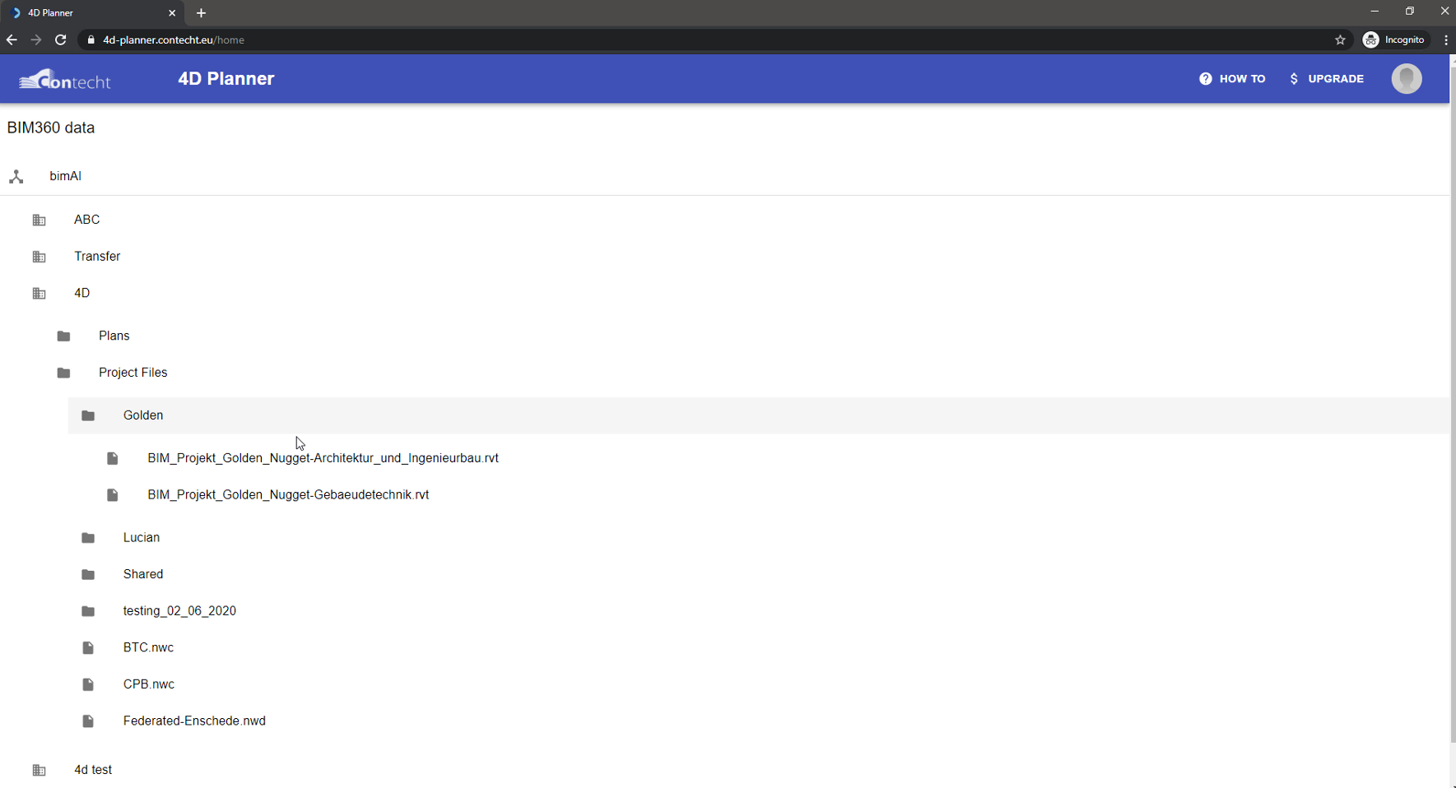Click the Incognito profile indicator
The image size is (1456, 788).
point(1394,39)
